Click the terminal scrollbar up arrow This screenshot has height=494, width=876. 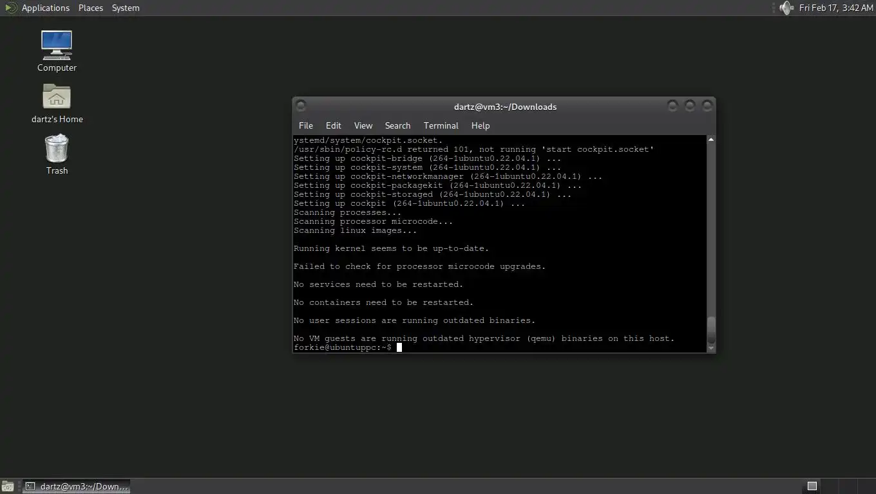pos(711,140)
